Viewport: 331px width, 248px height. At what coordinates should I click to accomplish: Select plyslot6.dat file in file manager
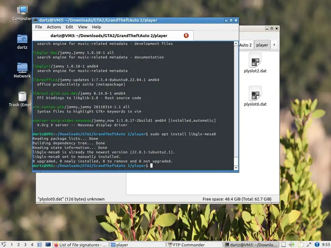pos(255,96)
